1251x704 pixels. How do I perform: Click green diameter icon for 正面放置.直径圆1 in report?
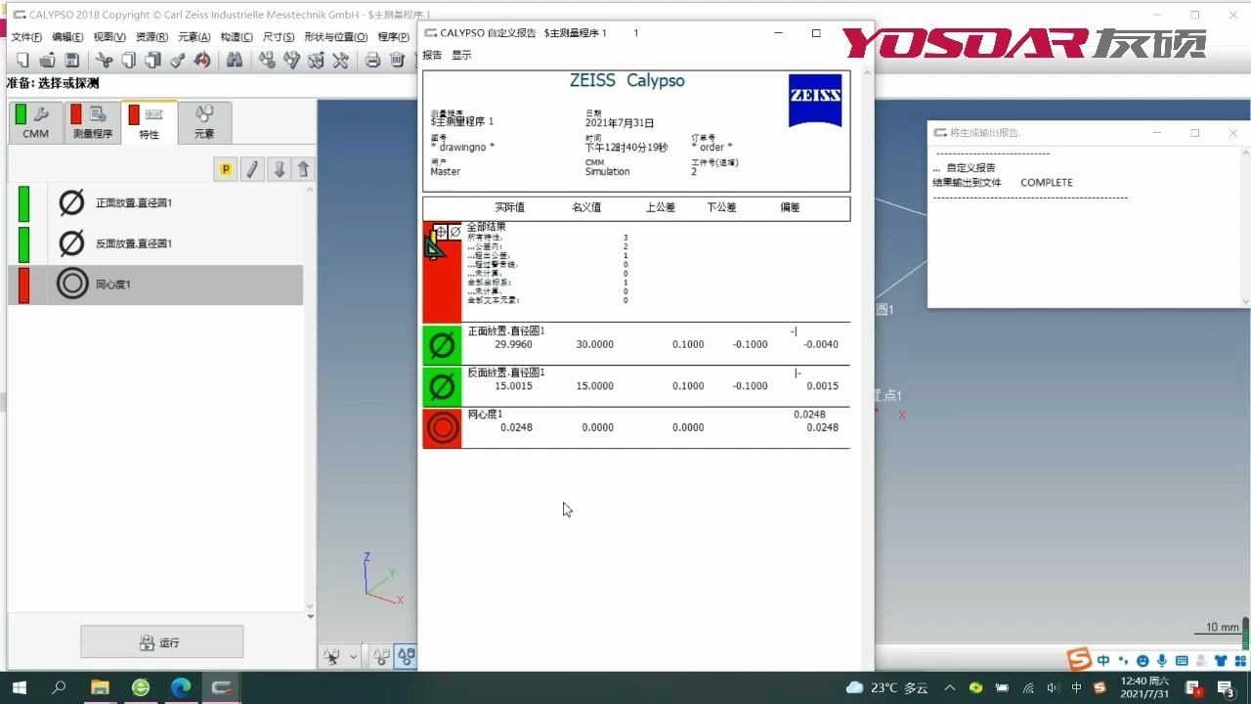(x=442, y=345)
